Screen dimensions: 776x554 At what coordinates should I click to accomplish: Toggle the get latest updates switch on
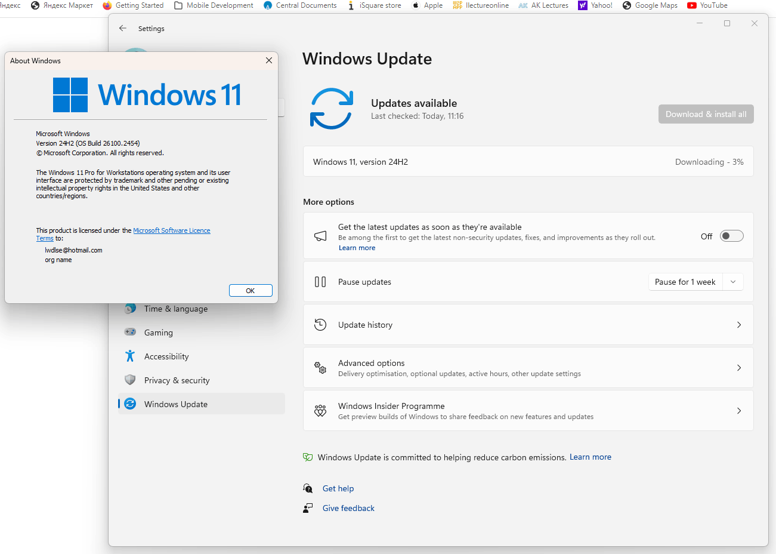pos(732,236)
